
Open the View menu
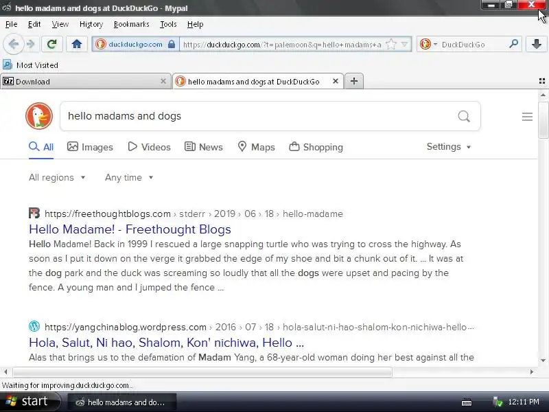[x=60, y=24]
